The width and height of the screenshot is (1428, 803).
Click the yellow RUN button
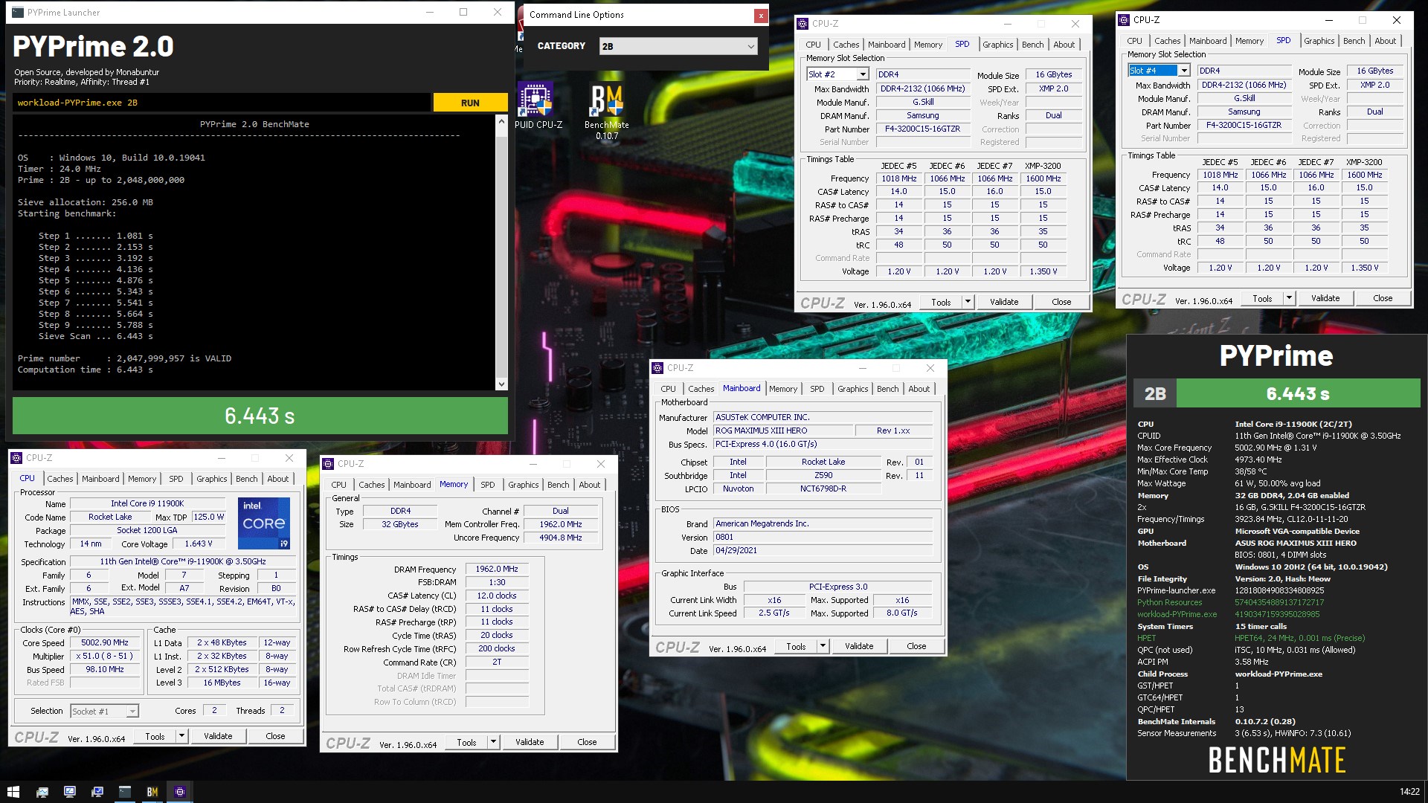click(470, 103)
